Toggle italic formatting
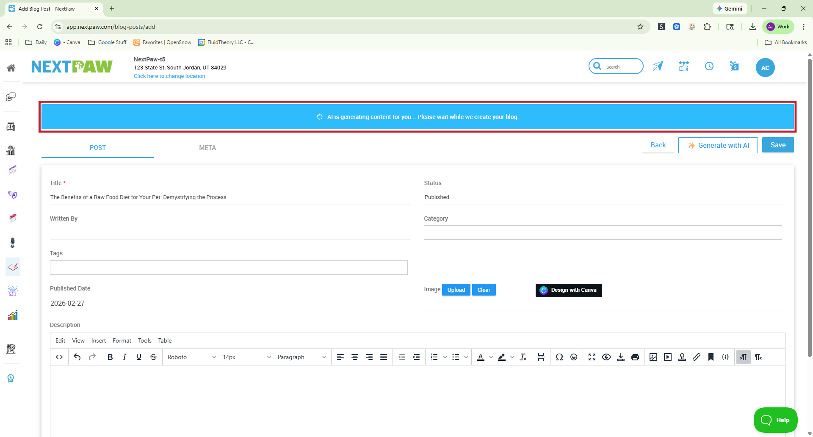The image size is (813, 437). point(124,357)
